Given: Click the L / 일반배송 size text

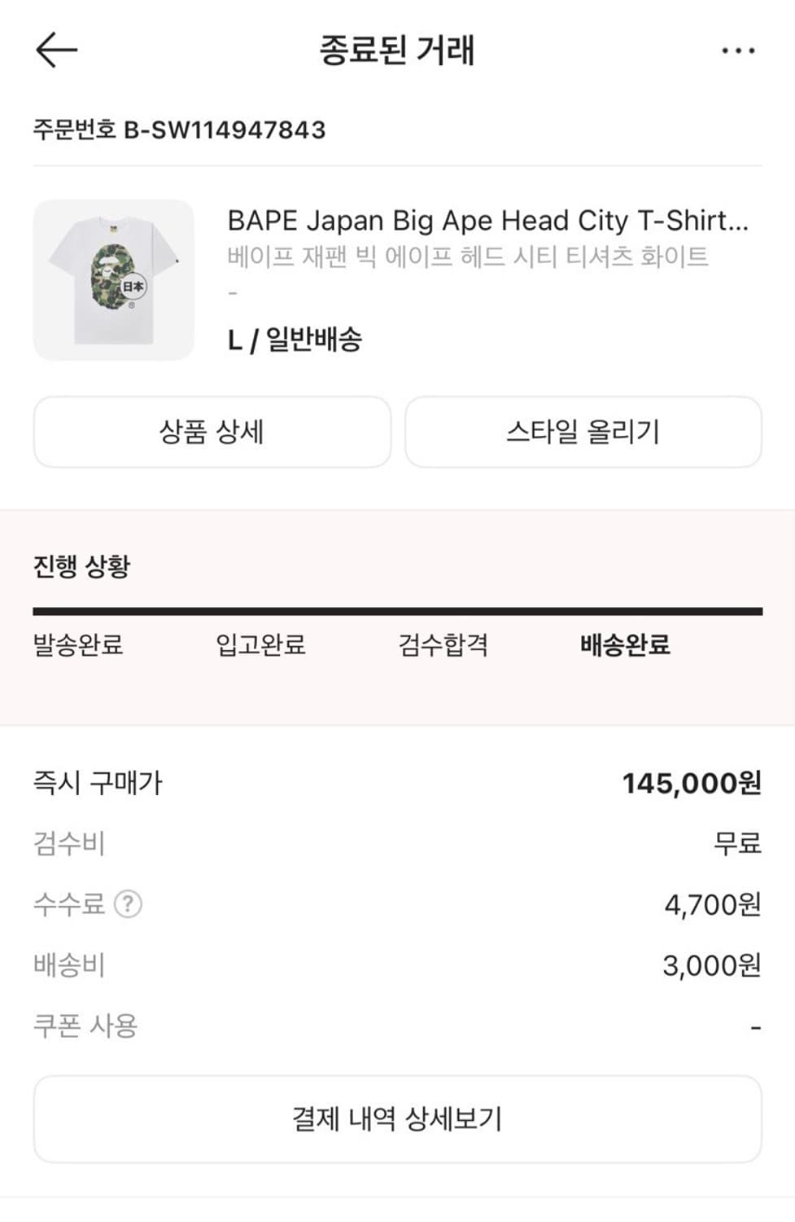Looking at the screenshot, I should [295, 340].
